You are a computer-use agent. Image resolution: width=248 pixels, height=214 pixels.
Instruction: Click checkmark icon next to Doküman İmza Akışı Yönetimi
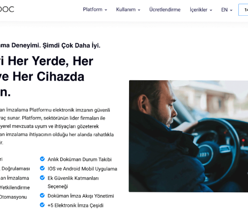(42, 195)
